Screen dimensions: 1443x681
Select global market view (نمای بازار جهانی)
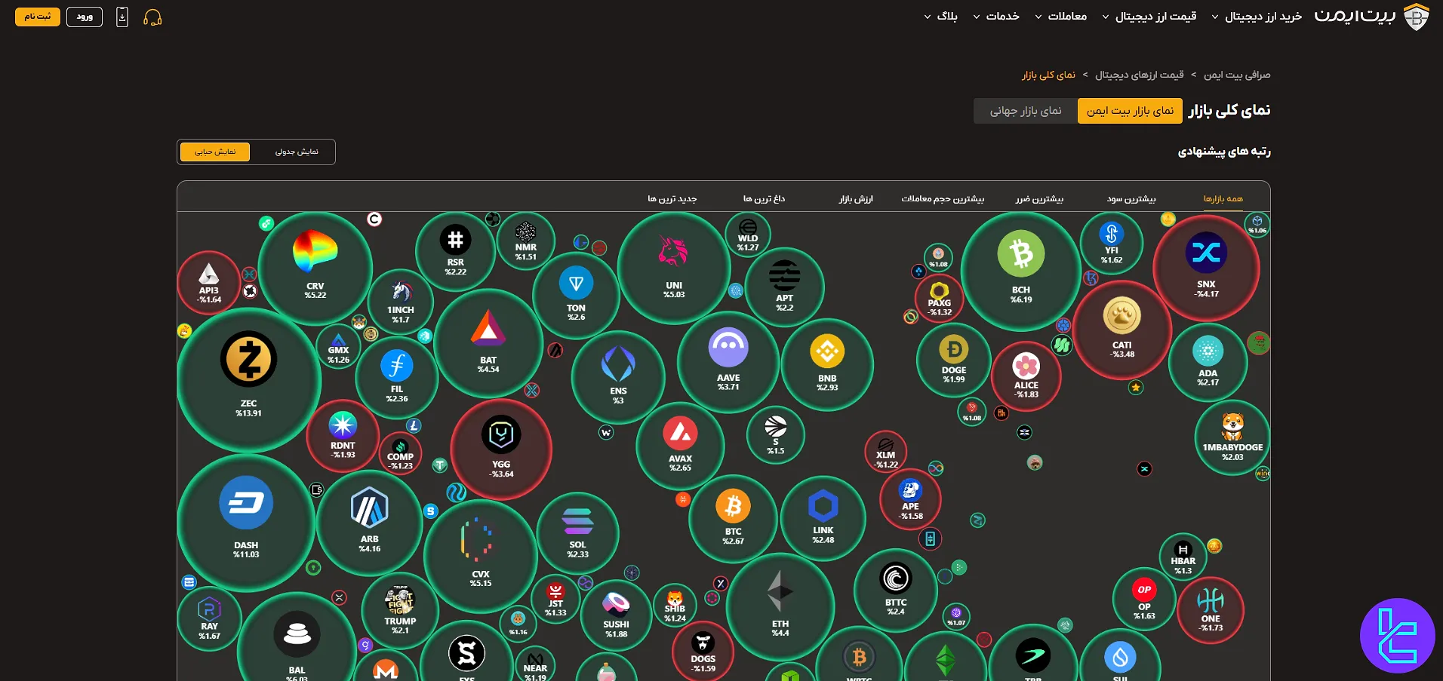tap(1025, 111)
